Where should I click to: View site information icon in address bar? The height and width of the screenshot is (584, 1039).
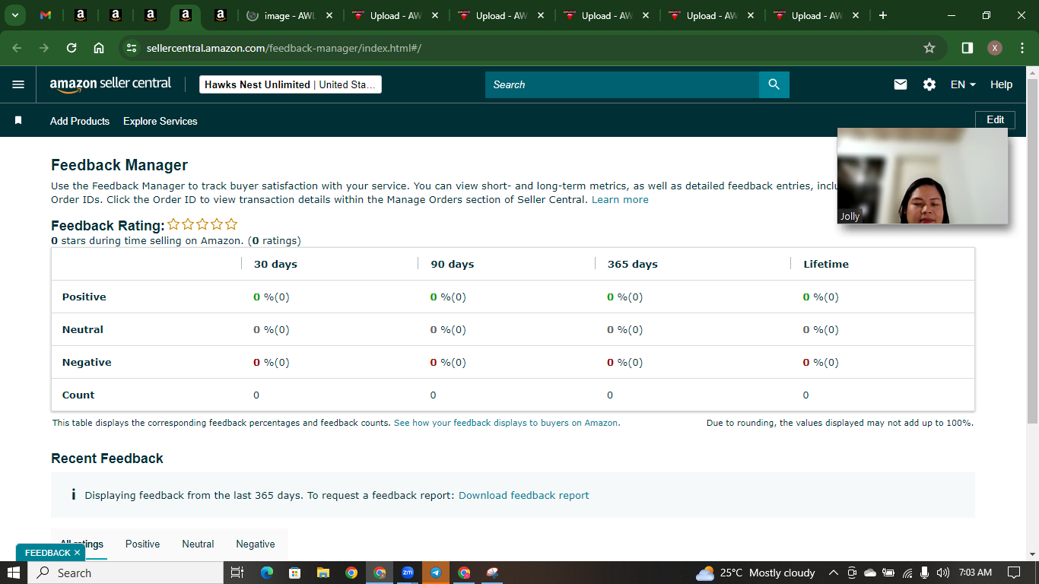click(132, 48)
